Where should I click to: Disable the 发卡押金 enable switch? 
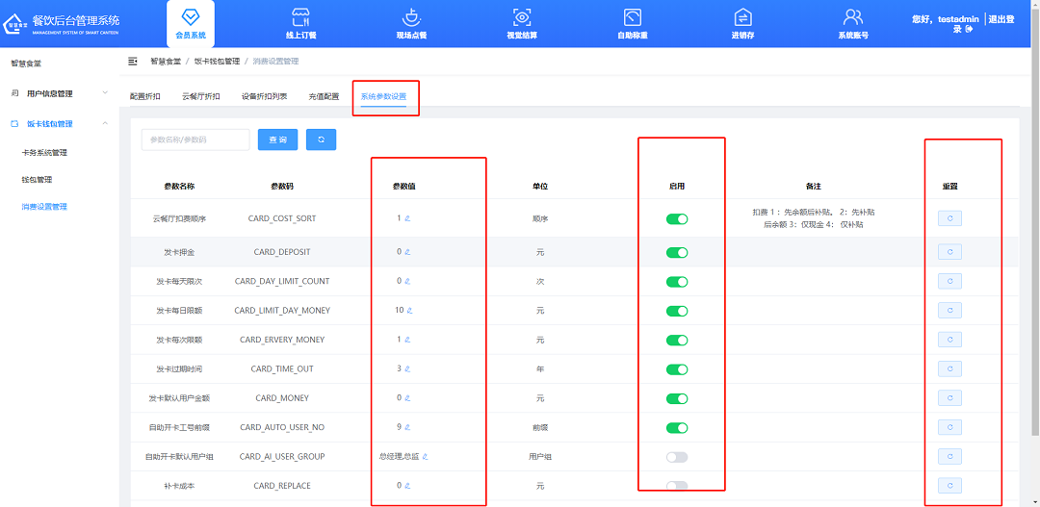[x=677, y=252]
